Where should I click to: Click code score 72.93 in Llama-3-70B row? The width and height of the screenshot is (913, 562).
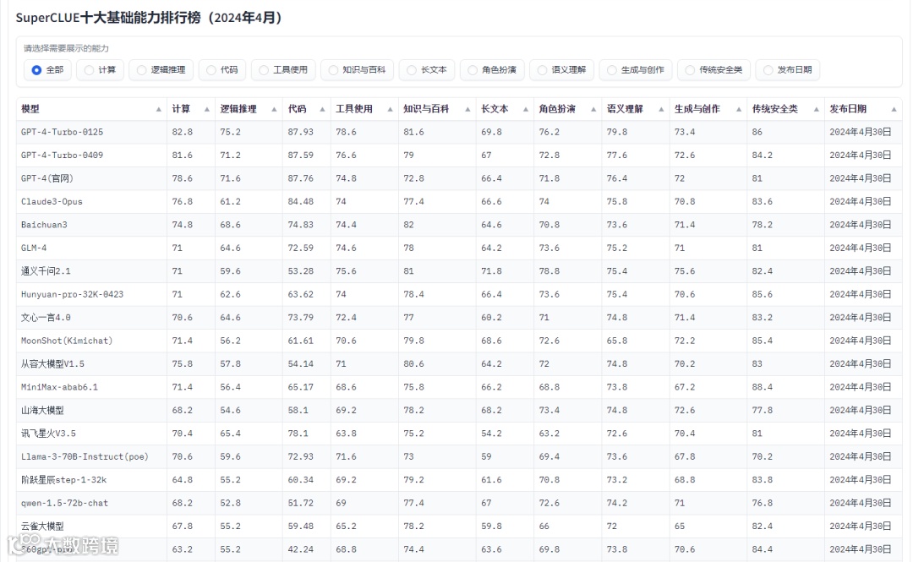click(300, 457)
